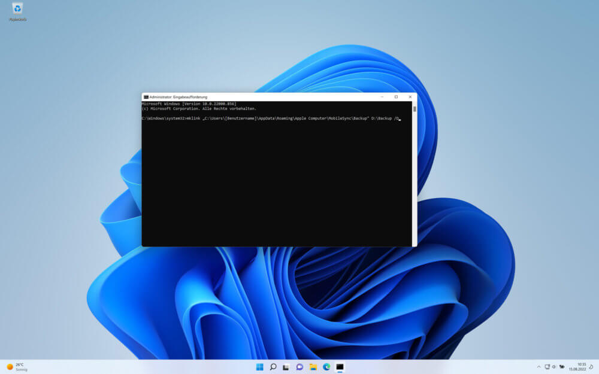Open the Windows Start menu

[260, 367]
